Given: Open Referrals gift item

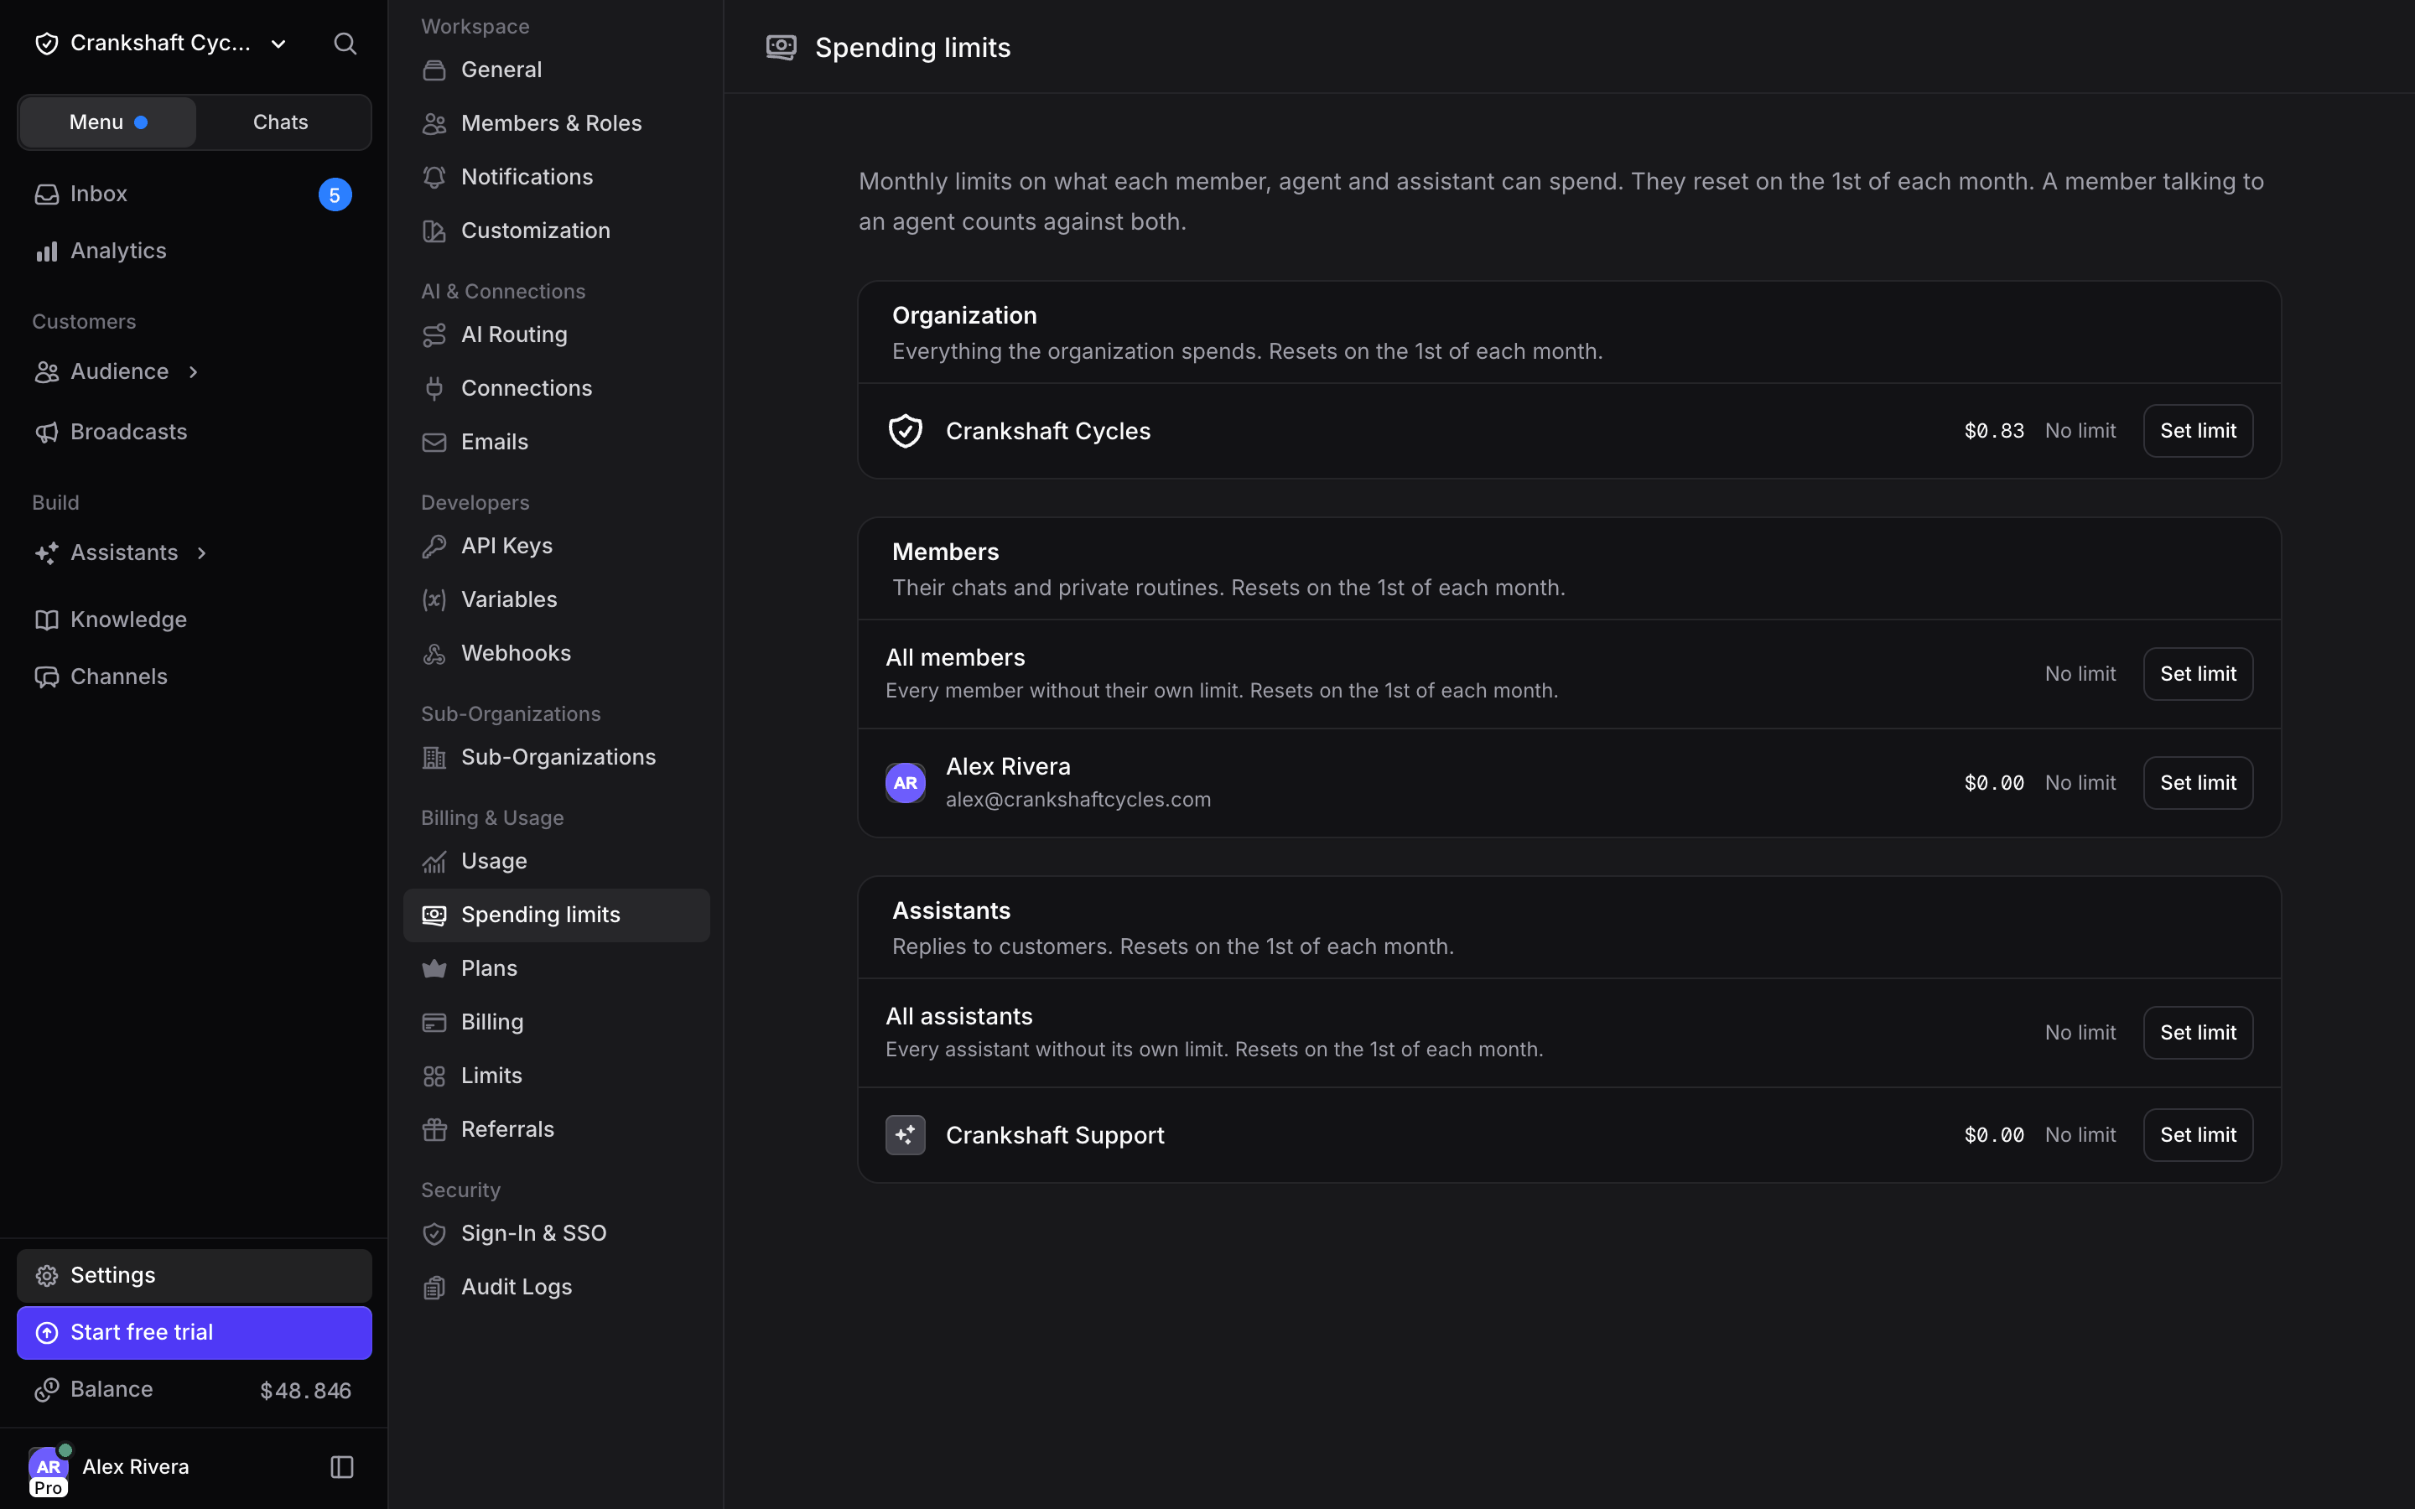Looking at the screenshot, I should pos(556,1128).
